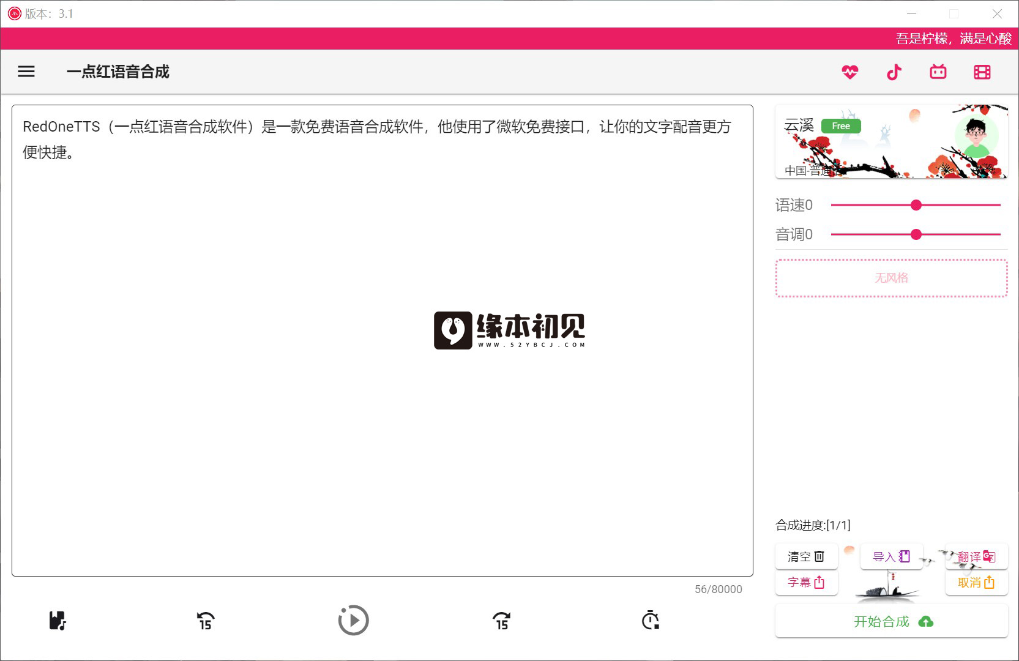This screenshot has height=661, width=1019.
Task: Click the heart pulse icon
Action: point(850,72)
